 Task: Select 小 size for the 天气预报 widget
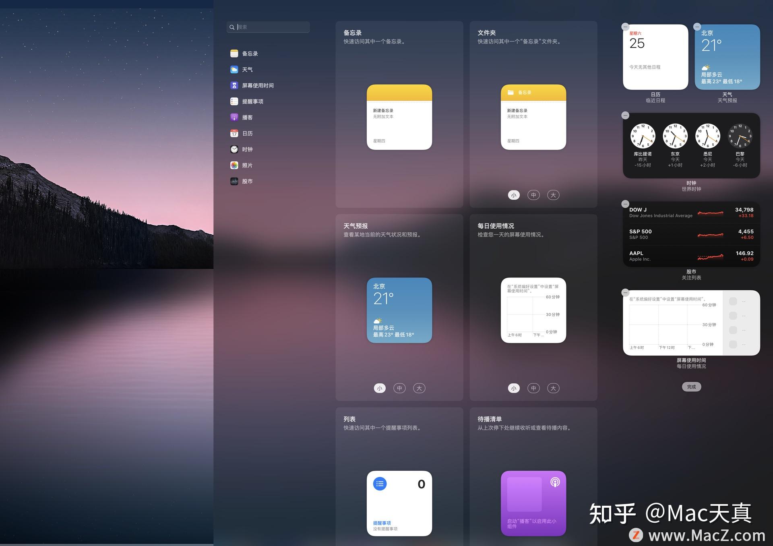(x=380, y=388)
